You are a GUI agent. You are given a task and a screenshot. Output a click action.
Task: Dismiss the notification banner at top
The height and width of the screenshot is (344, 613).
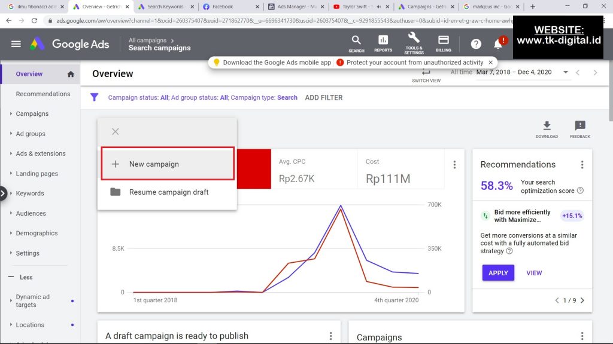click(491, 62)
